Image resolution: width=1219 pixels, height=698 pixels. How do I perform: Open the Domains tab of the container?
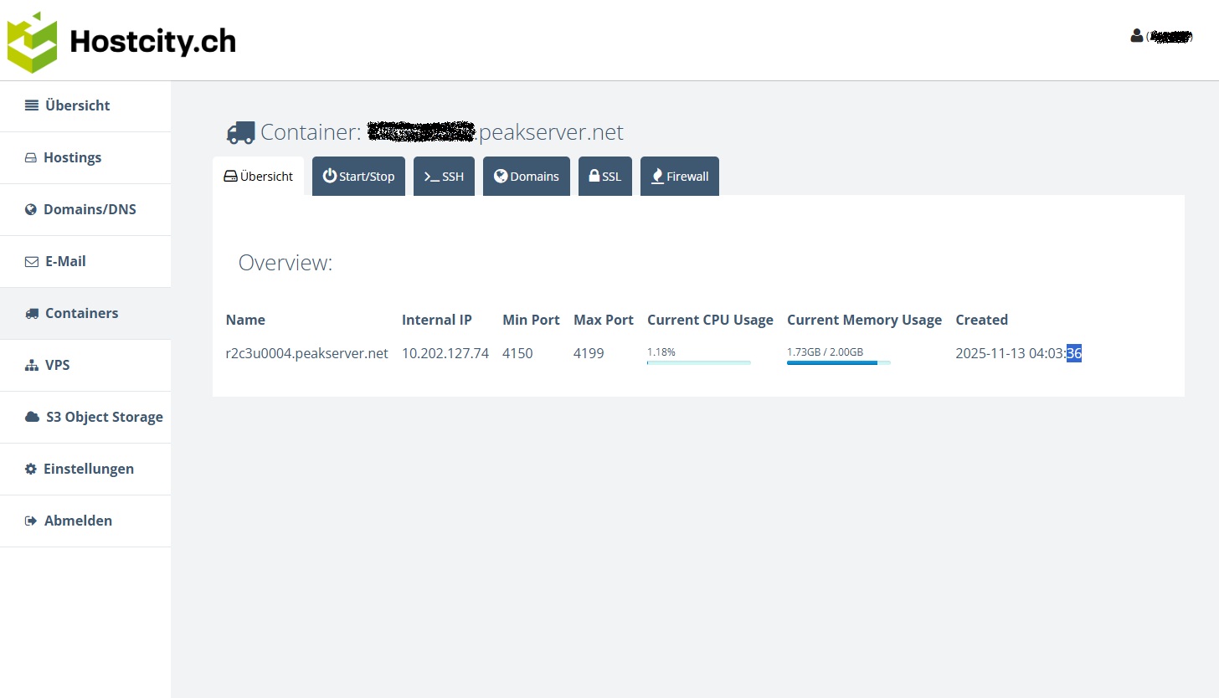526,177
